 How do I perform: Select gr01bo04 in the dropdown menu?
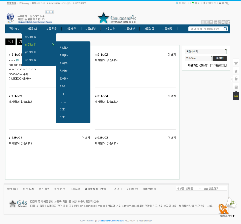[x=31, y=60]
